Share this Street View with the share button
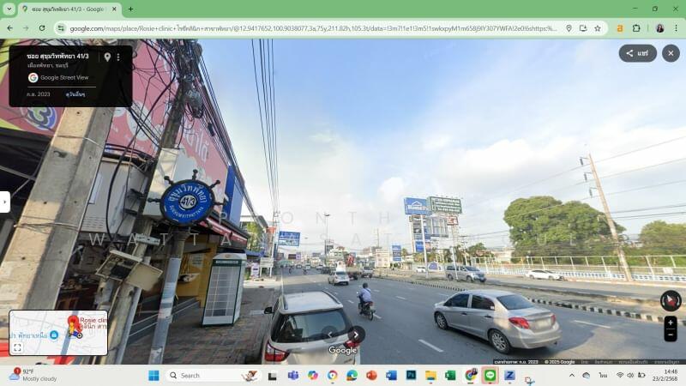The width and height of the screenshot is (686, 386). pos(637,53)
